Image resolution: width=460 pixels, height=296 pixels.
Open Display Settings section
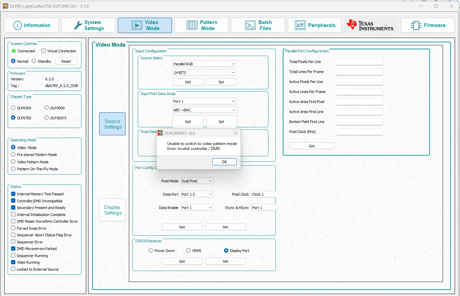[112, 210]
